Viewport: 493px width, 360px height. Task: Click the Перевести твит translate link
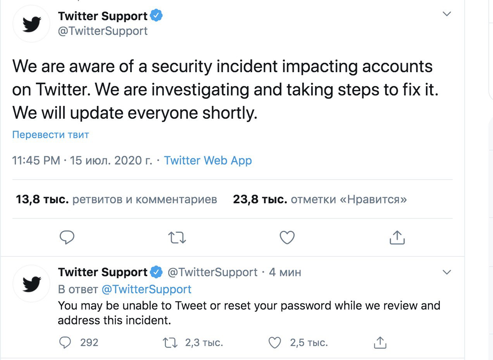[51, 135]
